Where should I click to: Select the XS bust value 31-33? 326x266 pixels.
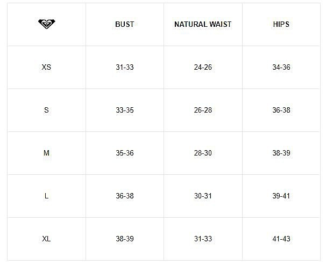(x=125, y=67)
